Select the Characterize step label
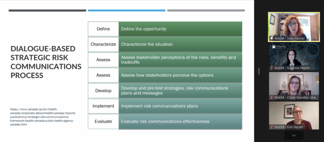The image size is (324, 142). 103,44
